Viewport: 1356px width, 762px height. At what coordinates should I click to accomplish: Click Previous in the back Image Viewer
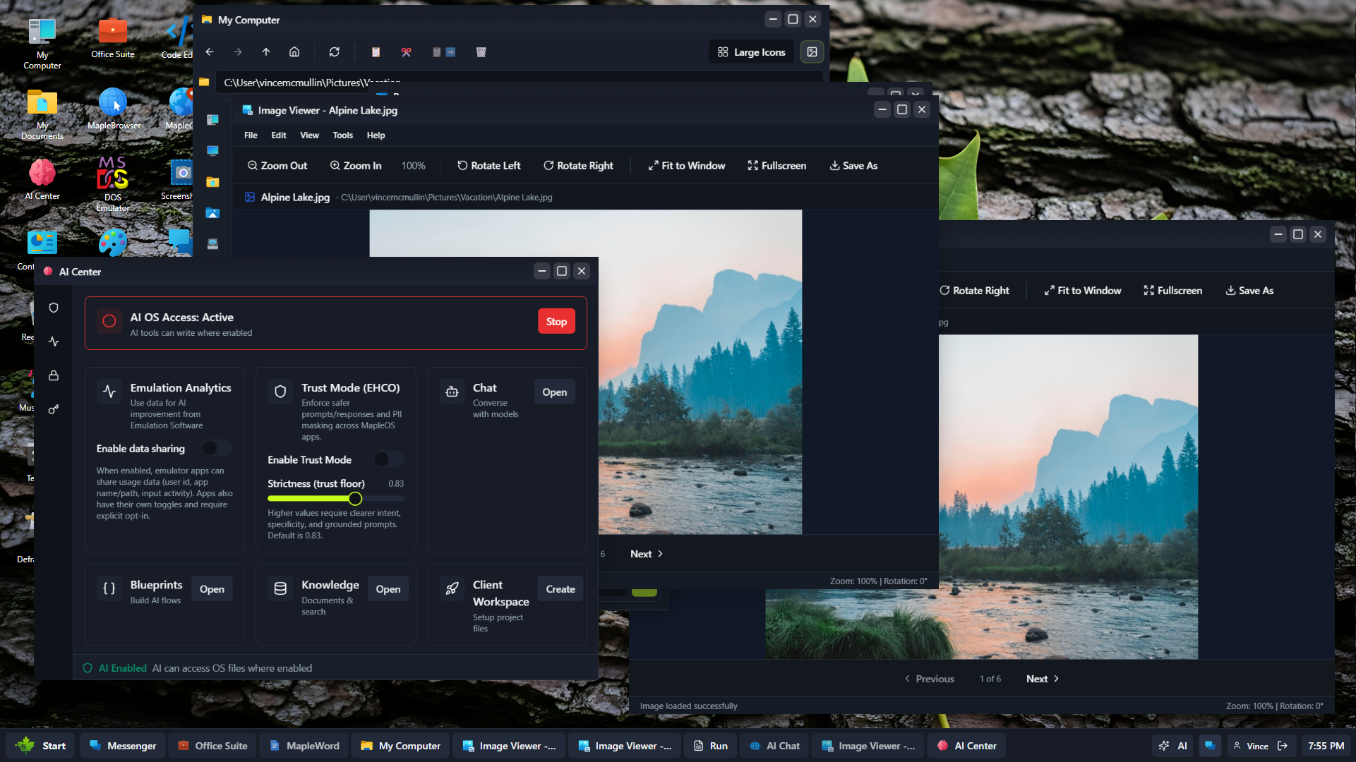tap(929, 679)
